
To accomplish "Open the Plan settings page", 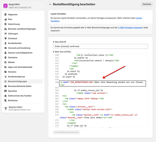I will 10,19.
